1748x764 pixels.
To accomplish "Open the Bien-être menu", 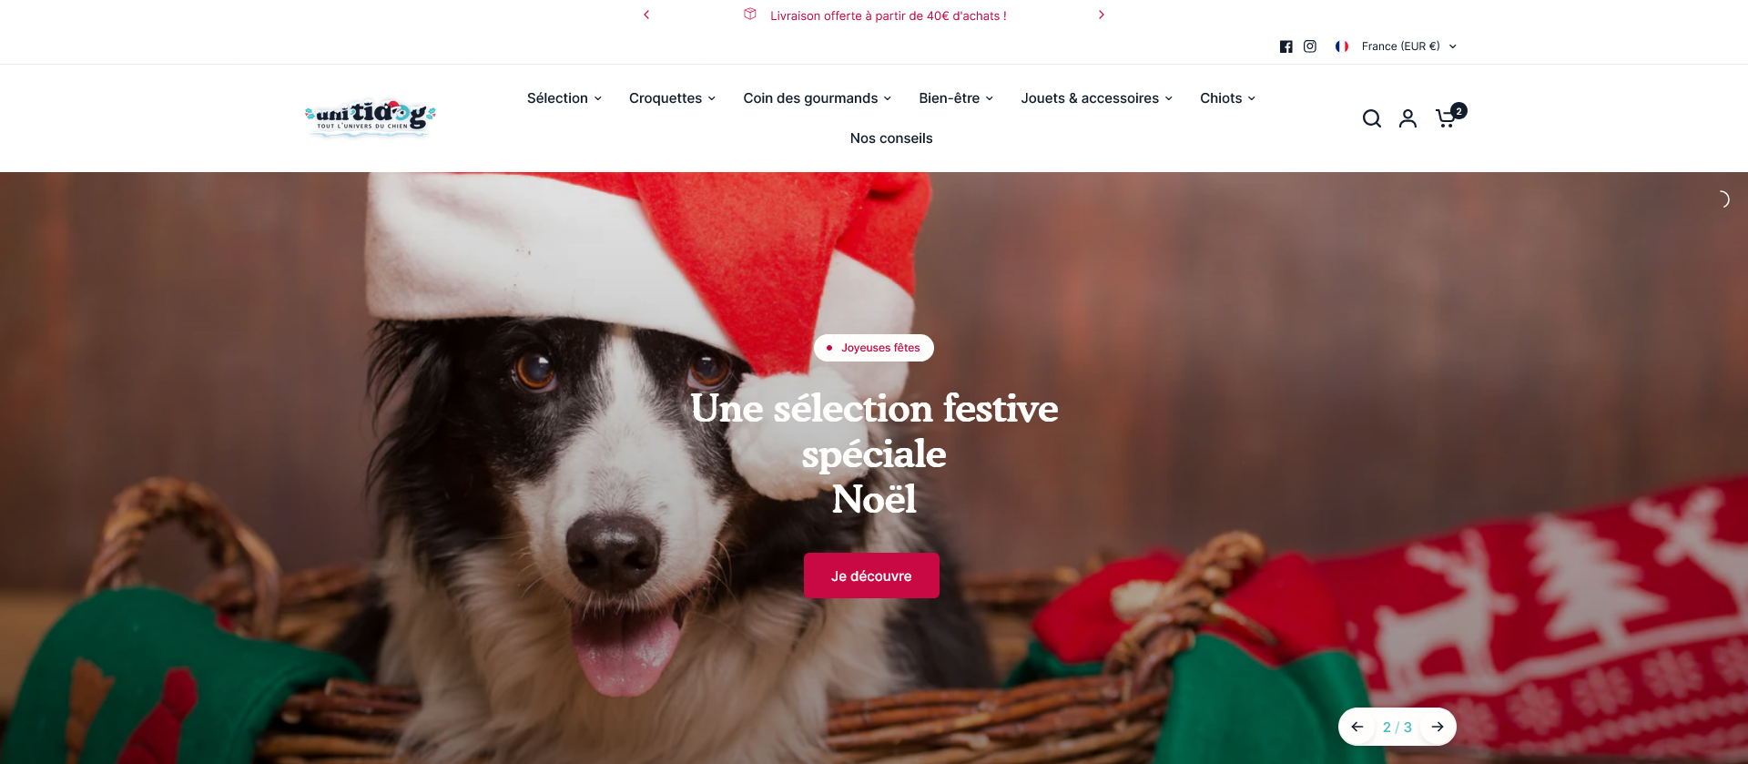I will (956, 98).
